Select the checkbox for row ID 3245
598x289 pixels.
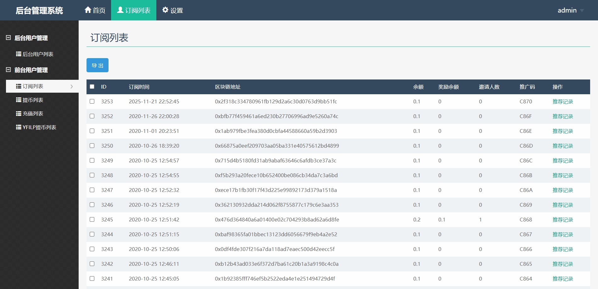[92, 220]
